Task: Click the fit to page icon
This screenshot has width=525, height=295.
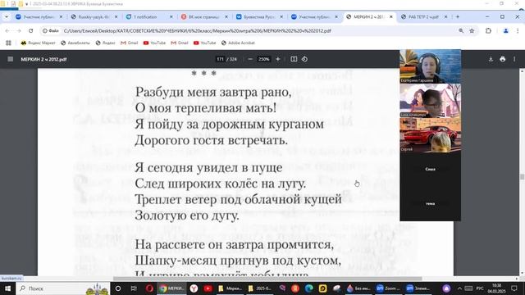Action: point(294,59)
